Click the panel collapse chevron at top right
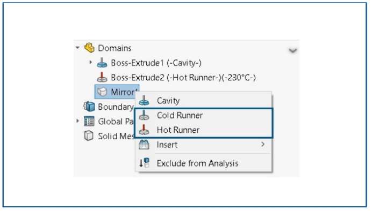The height and width of the screenshot is (211, 372). (293, 50)
